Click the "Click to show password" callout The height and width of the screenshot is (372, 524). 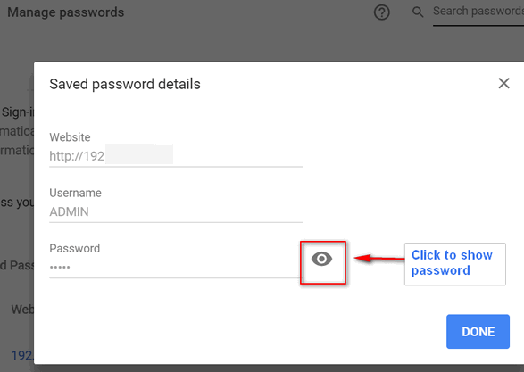455,264
